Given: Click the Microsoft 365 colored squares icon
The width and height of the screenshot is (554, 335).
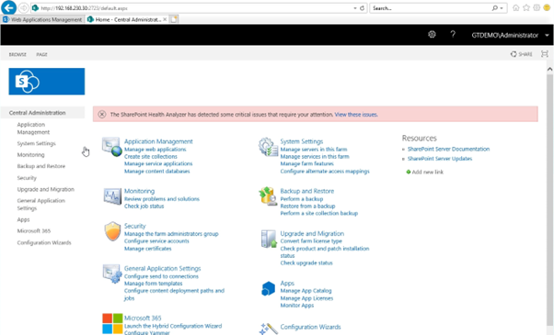Looking at the screenshot, I should click(x=112, y=324).
